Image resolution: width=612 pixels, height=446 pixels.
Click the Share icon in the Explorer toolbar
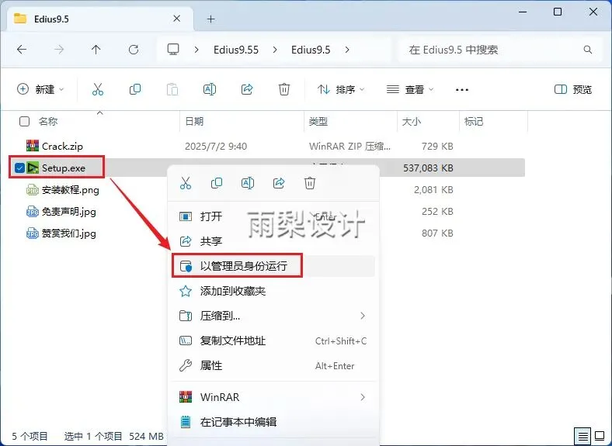[247, 89]
